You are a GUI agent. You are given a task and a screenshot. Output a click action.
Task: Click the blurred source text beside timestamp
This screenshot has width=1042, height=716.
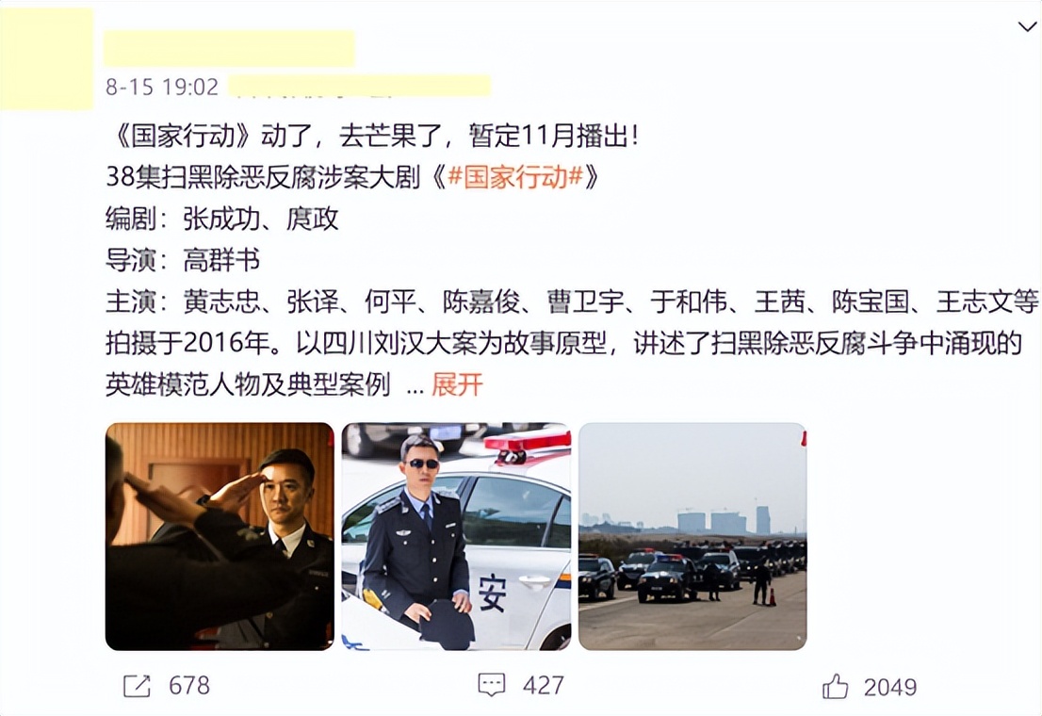click(x=360, y=87)
